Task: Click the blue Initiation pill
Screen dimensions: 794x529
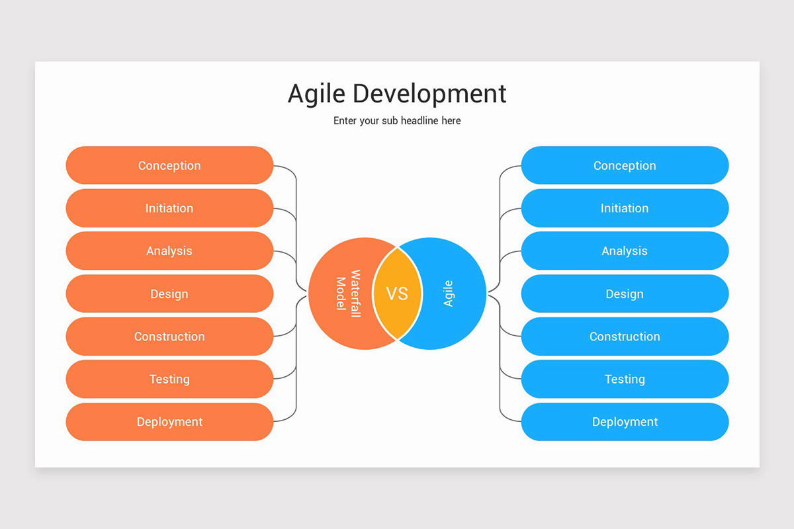Action: 625,208
